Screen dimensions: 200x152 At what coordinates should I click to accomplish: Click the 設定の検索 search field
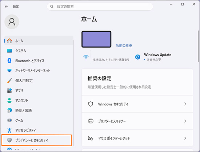[100, 7]
